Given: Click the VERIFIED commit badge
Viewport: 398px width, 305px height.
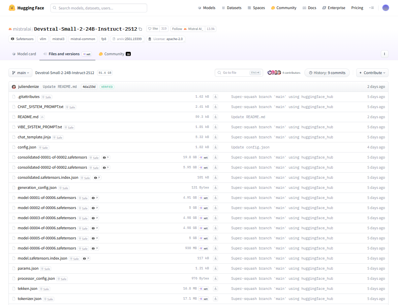Looking at the screenshot, I should 107,87.
